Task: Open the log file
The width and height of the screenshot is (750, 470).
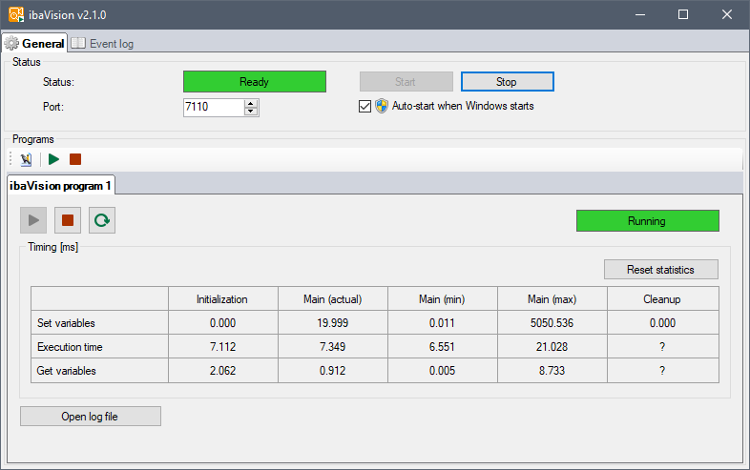Action: [x=91, y=416]
